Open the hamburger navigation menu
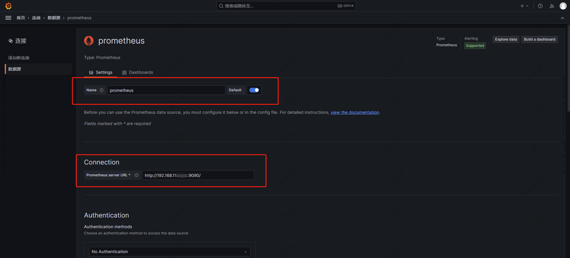This screenshot has height=258, width=570. (x=9, y=18)
